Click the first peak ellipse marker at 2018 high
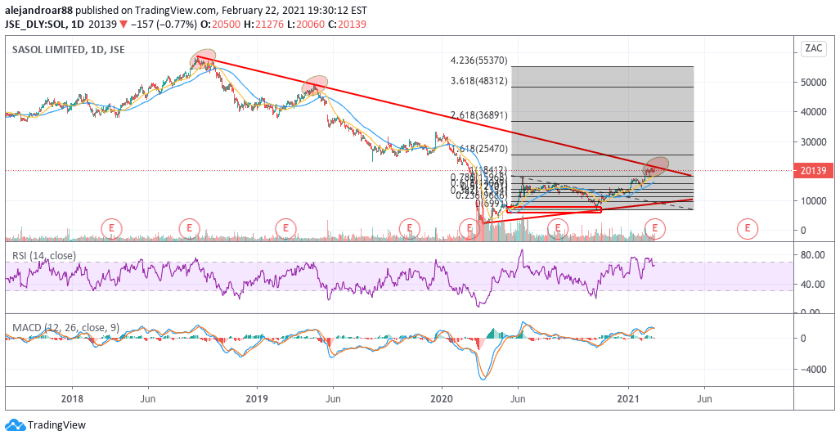This screenshot has height=440, width=840. tap(203, 59)
